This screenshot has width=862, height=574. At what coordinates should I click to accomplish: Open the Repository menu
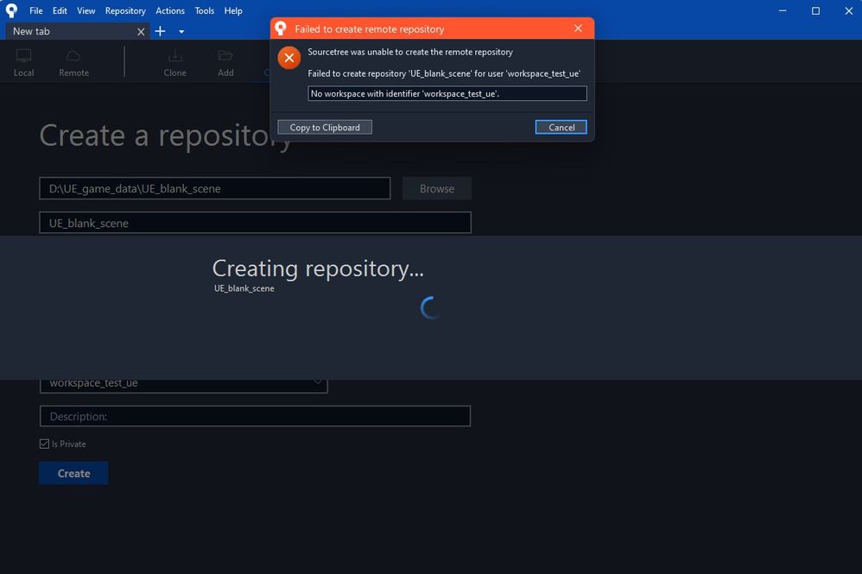pyautogui.click(x=125, y=10)
